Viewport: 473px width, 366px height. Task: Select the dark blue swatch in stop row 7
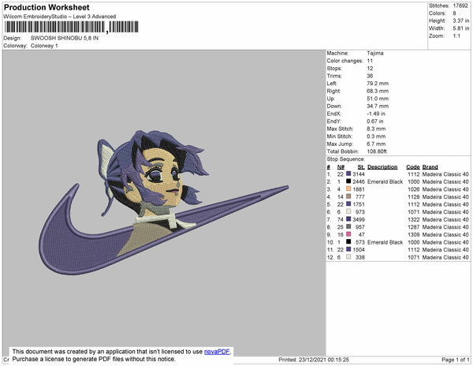(x=348, y=219)
